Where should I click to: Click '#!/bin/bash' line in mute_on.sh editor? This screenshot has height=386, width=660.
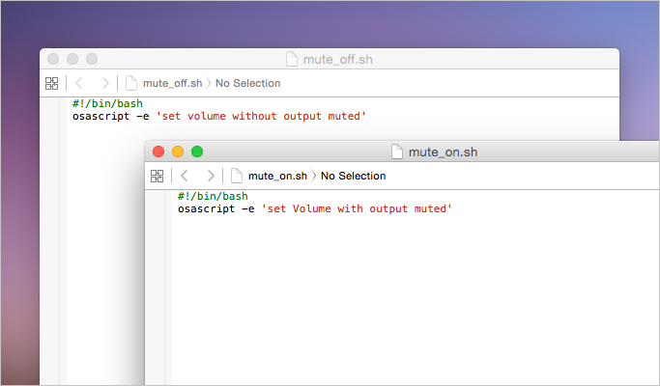click(213, 196)
